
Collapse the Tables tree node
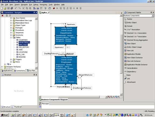[11, 38]
